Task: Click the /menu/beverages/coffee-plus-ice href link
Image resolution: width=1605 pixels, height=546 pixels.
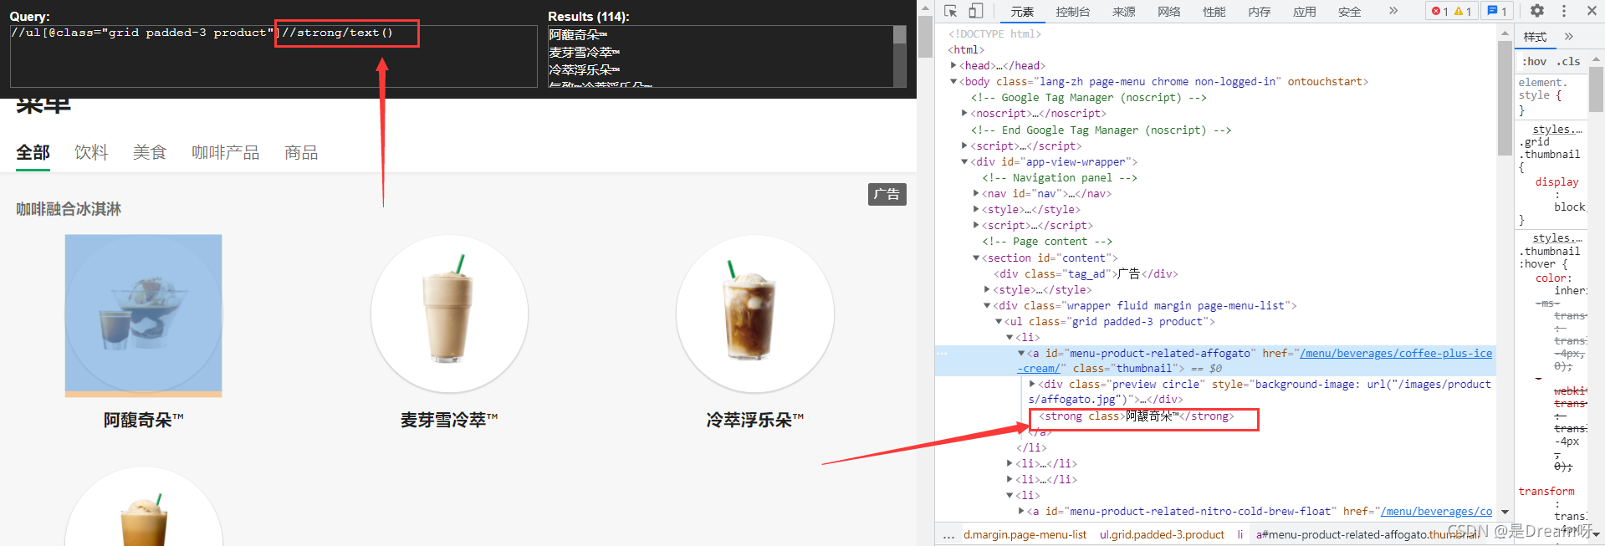Action: coord(1396,354)
